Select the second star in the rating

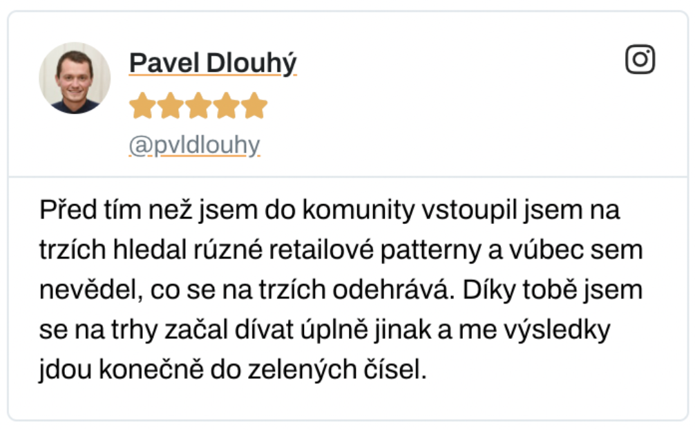171,106
